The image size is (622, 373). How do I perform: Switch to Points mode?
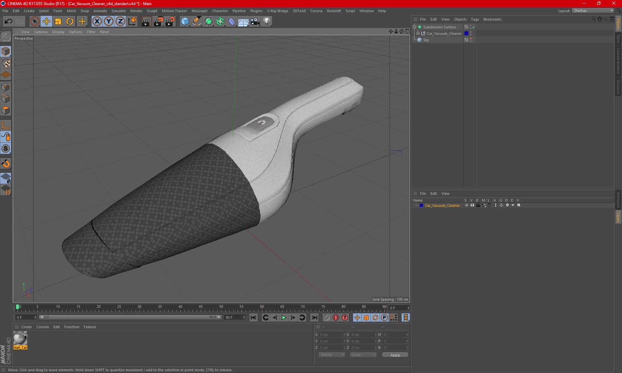click(6, 87)
